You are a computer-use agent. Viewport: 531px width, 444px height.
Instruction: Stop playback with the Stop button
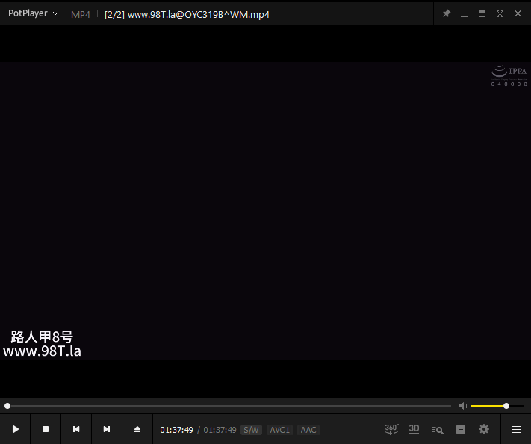(x=46, y=429)
